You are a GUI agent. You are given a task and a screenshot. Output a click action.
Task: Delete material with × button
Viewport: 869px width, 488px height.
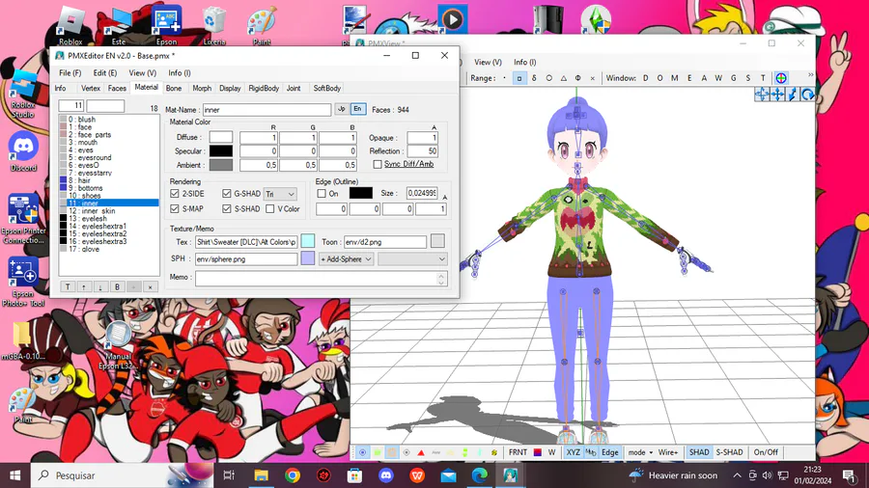150,287
